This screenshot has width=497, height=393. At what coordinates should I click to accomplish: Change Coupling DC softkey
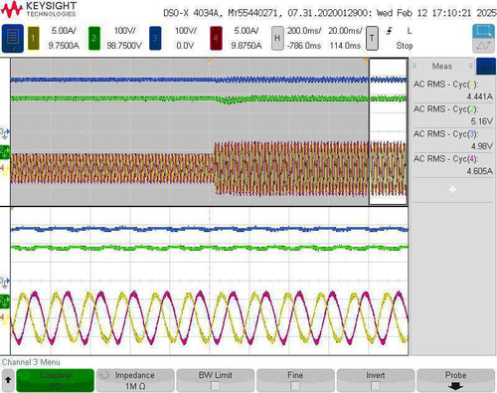coord(56,380)
